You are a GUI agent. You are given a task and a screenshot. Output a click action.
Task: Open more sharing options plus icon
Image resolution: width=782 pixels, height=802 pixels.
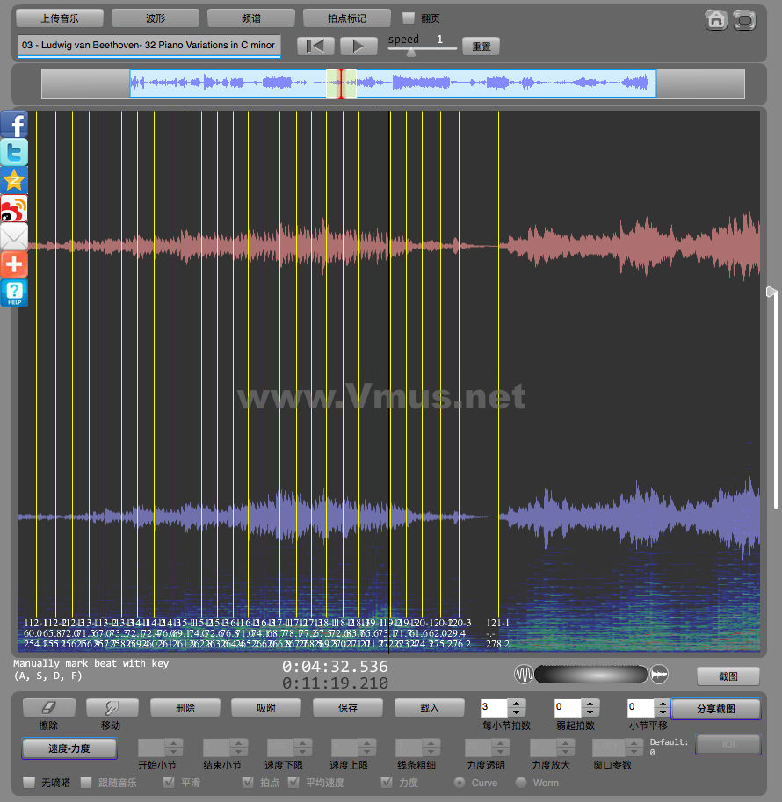14,264
